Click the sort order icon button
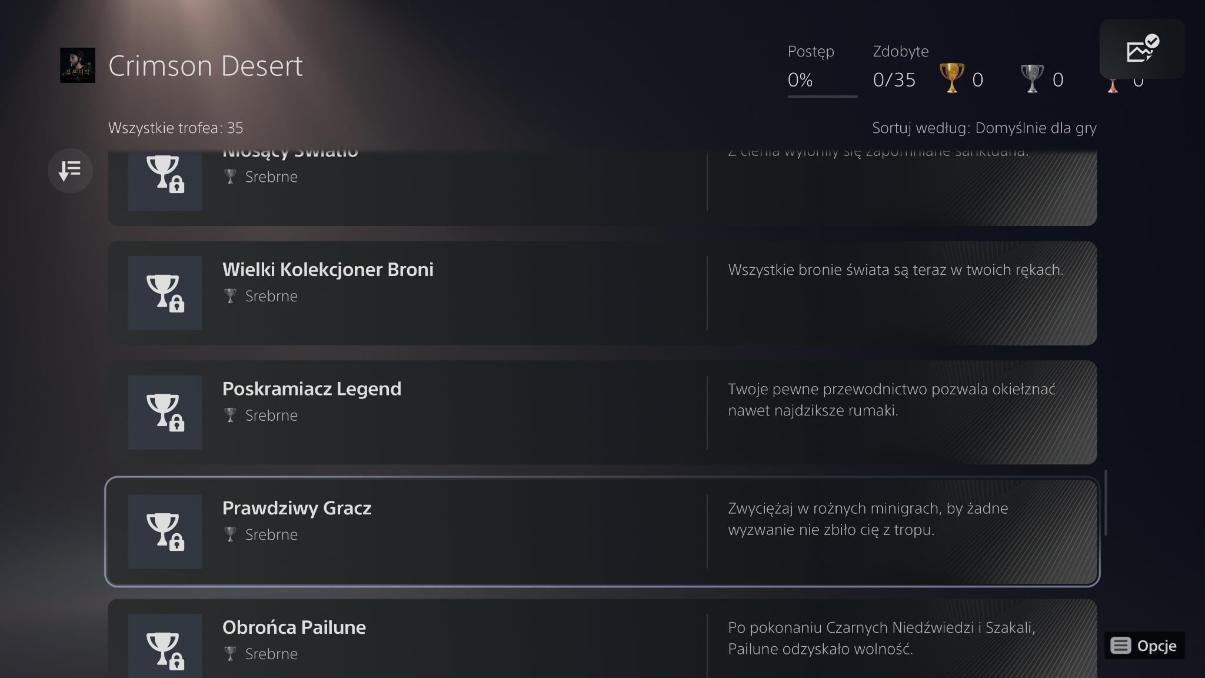 [x=70, y=171]
